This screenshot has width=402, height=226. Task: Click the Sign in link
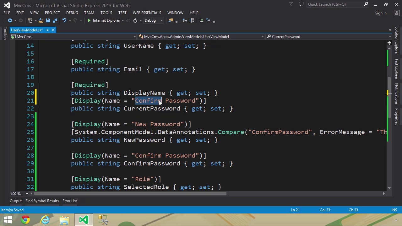click(381, 13)
